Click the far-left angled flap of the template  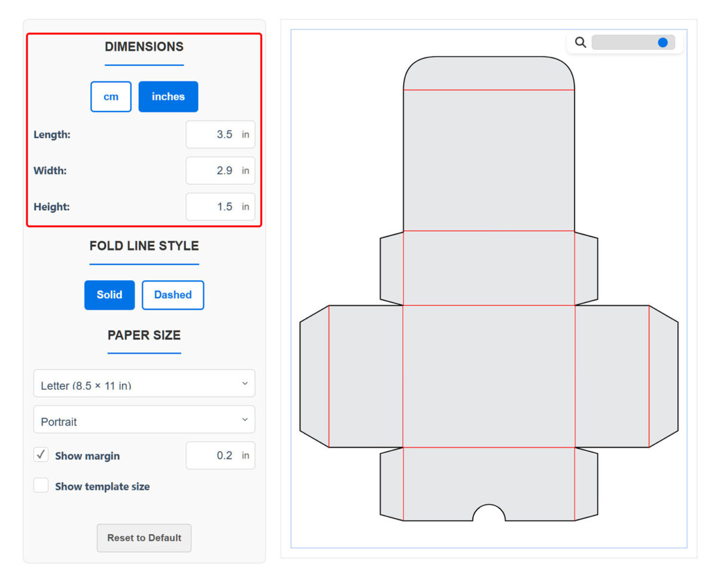314,376
